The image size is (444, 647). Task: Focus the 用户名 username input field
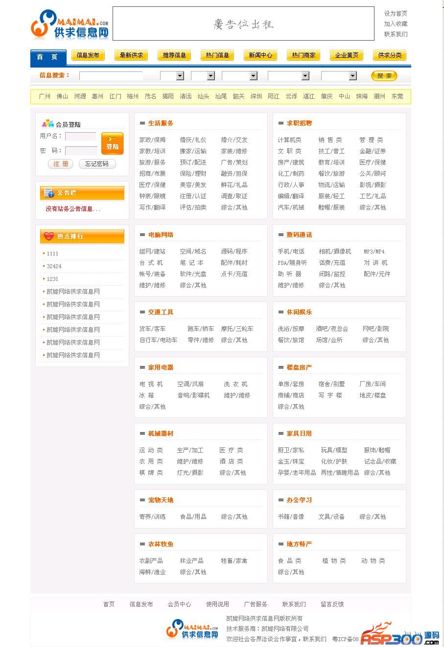pos(81,136)
